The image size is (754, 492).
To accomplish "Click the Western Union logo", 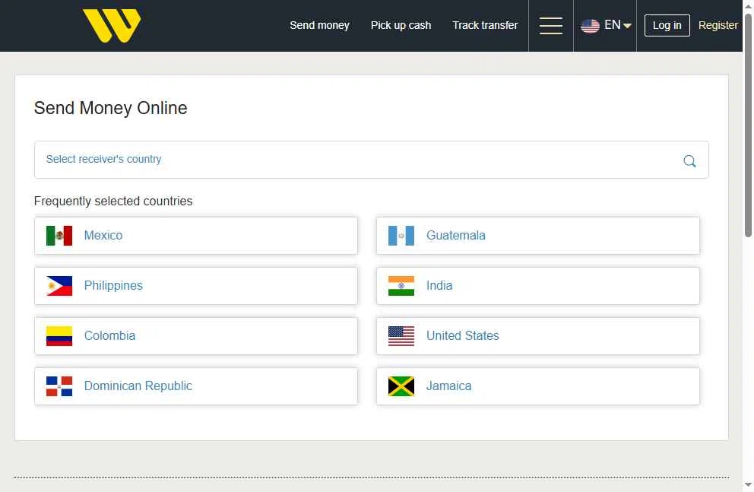I will coord(112,25).
